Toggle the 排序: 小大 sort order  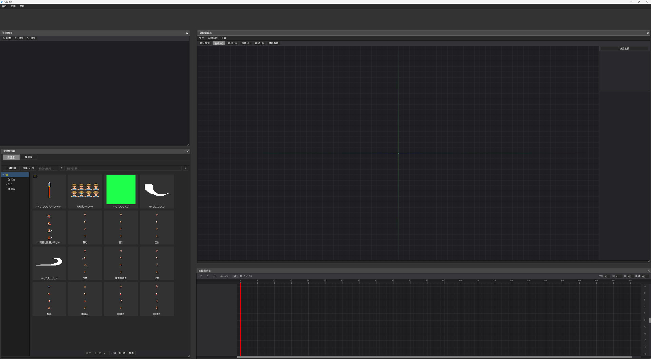28,168
